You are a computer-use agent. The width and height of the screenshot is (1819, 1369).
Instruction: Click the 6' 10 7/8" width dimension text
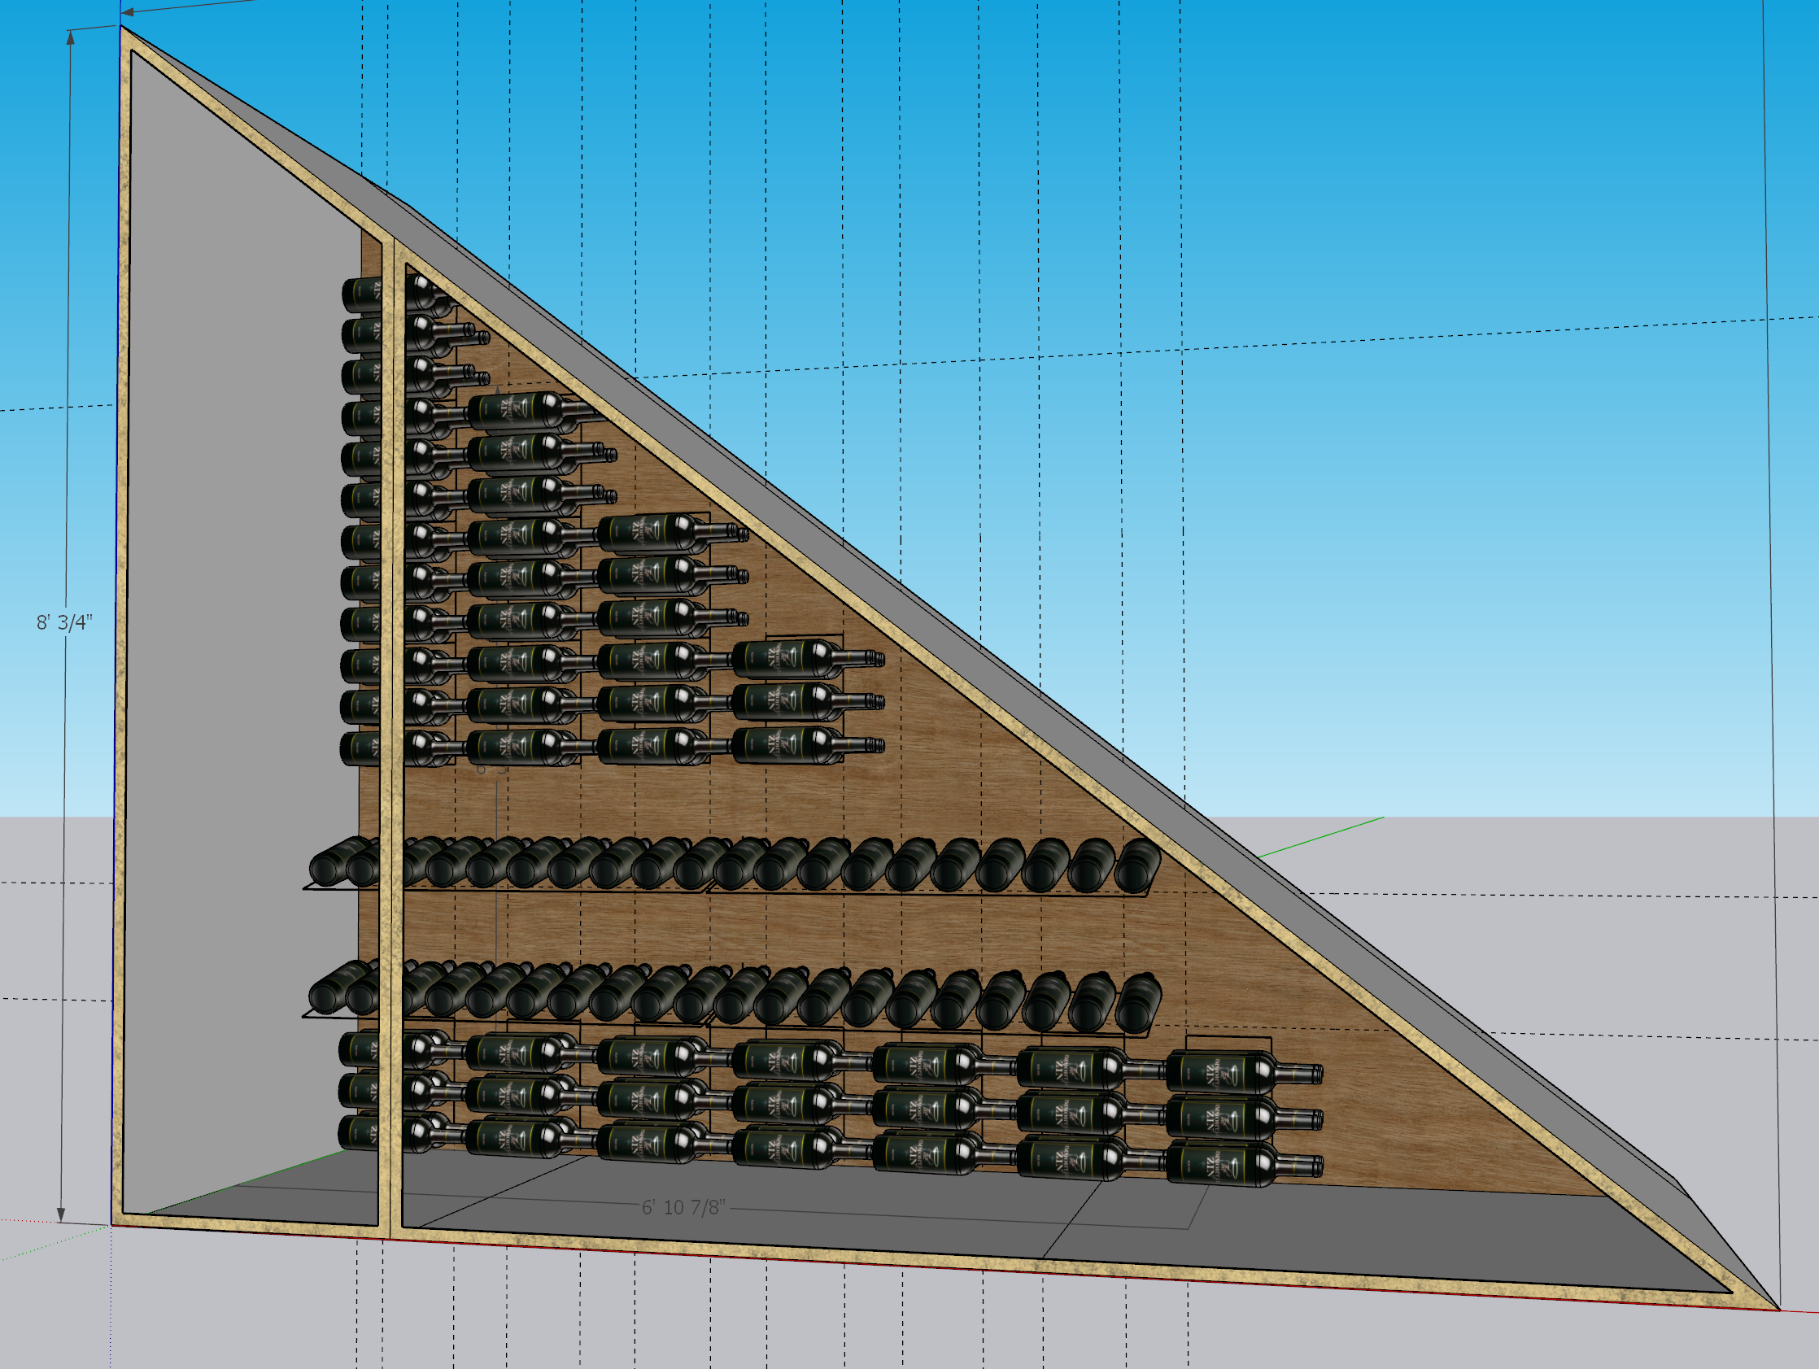[683, 1207]
